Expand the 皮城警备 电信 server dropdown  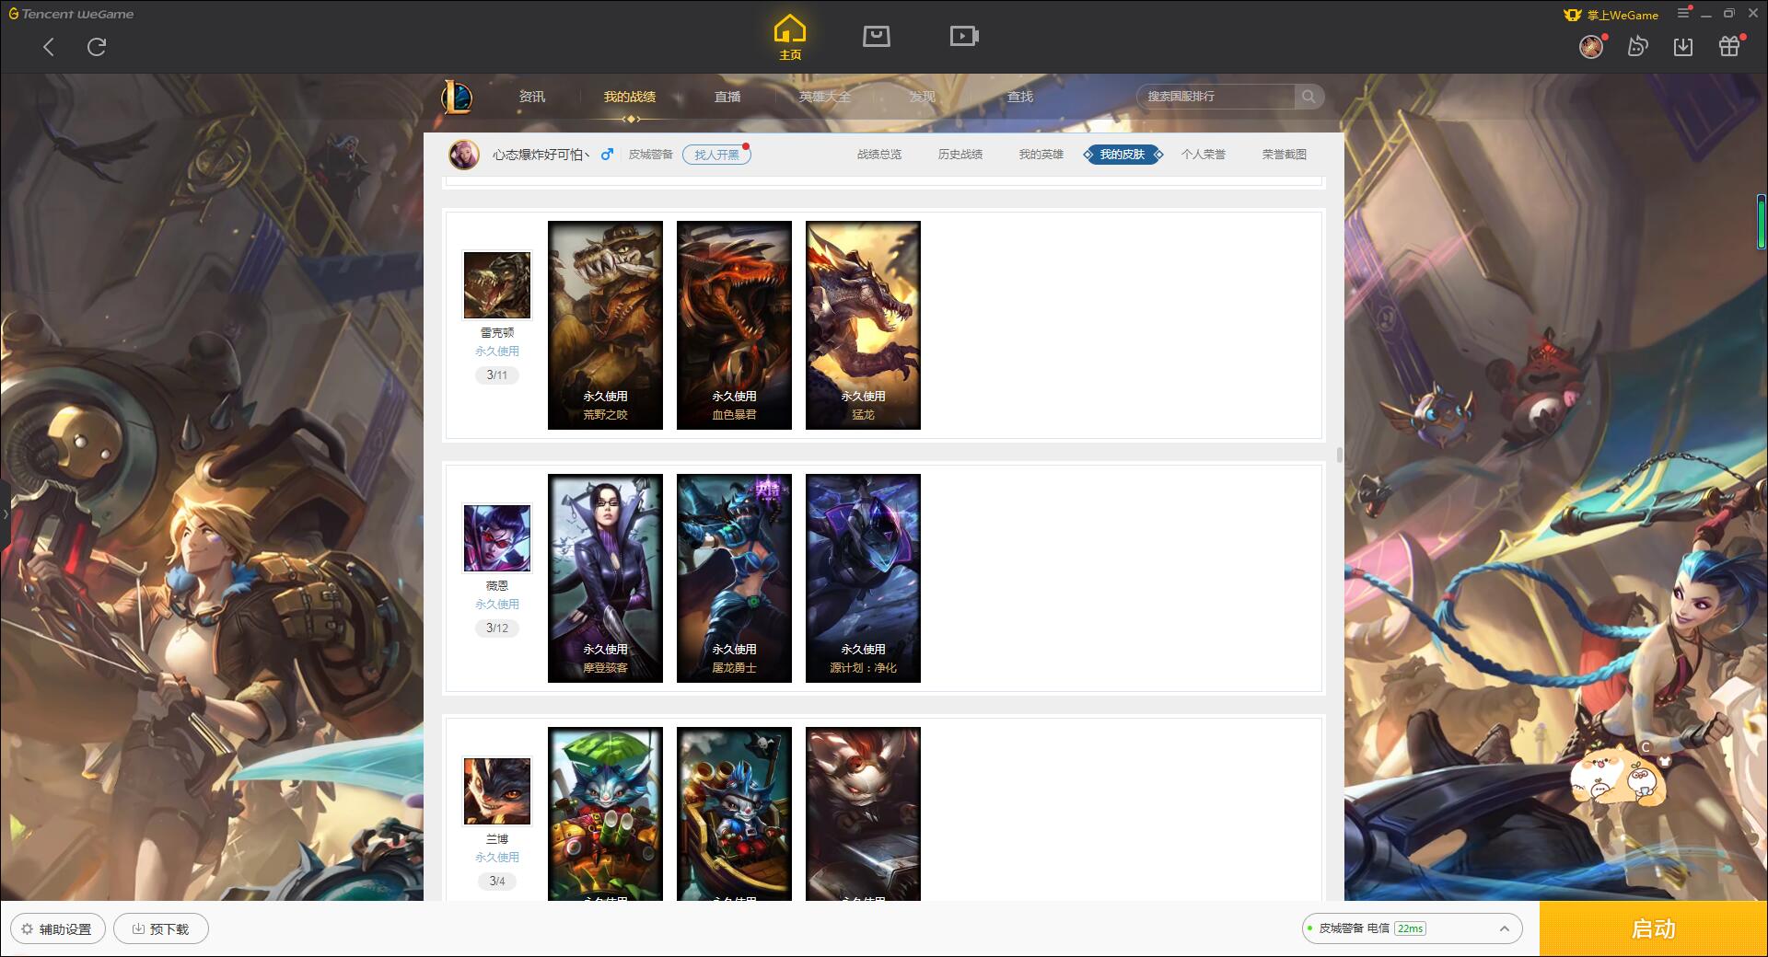[x=1412, y=928]
